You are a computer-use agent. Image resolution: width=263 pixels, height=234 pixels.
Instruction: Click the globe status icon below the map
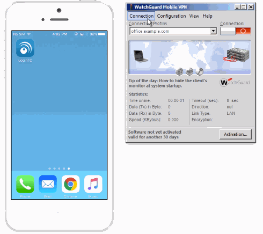point(179,72)
